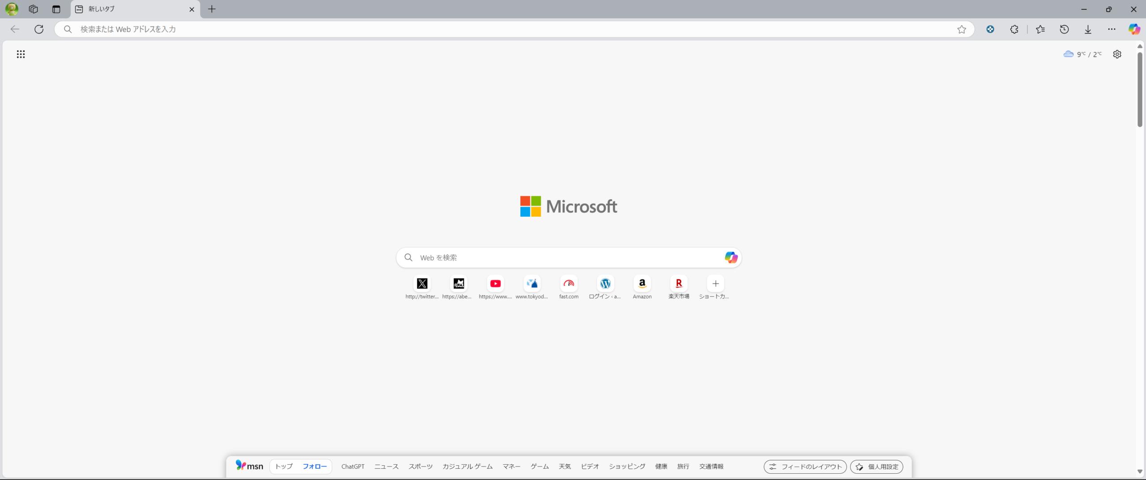This screenshot has height=480, width=1146.
Task: Click the 個人用設定 button
Action: pos(877,467)
